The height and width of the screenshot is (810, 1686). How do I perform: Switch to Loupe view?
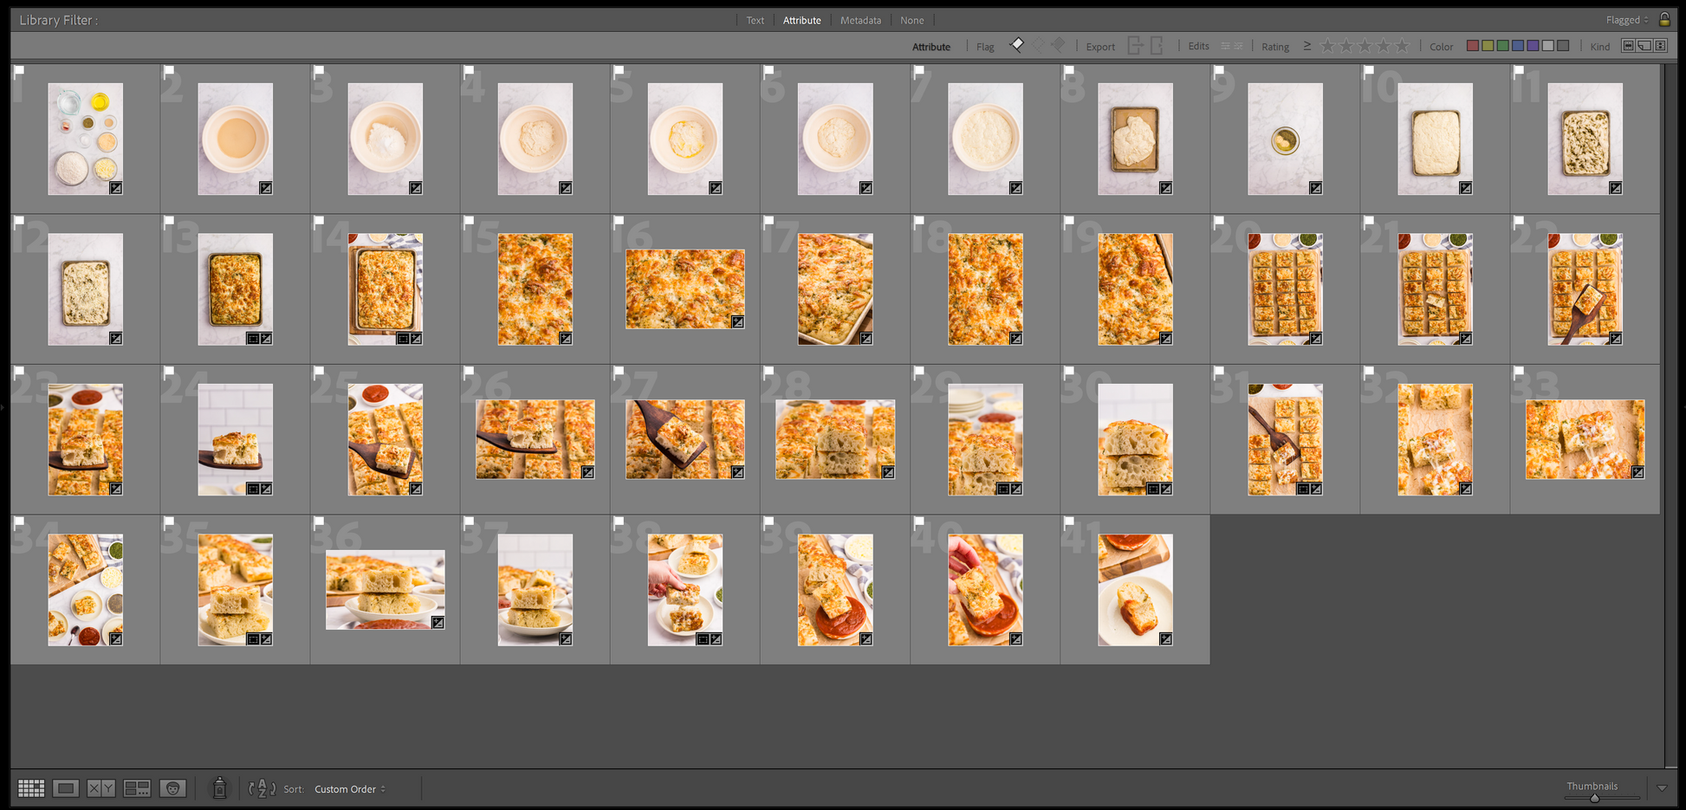point(66,788)
